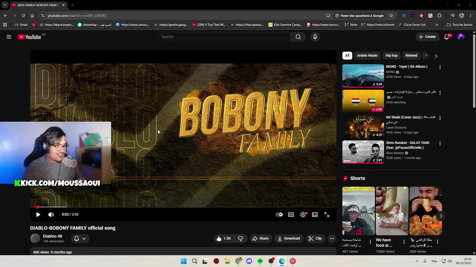
Task: Select the All filter chip
Action: pyautogui.click(x=347, y=56)
